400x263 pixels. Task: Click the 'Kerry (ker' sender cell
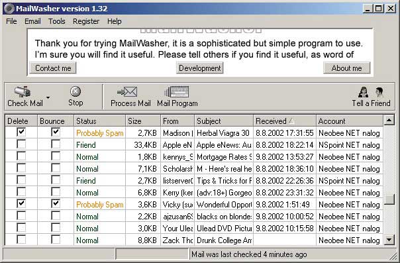click(x=177, y=193)
